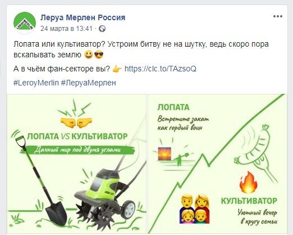Open the right image with green graph
293x235 pixels.
tap(217, 164)
